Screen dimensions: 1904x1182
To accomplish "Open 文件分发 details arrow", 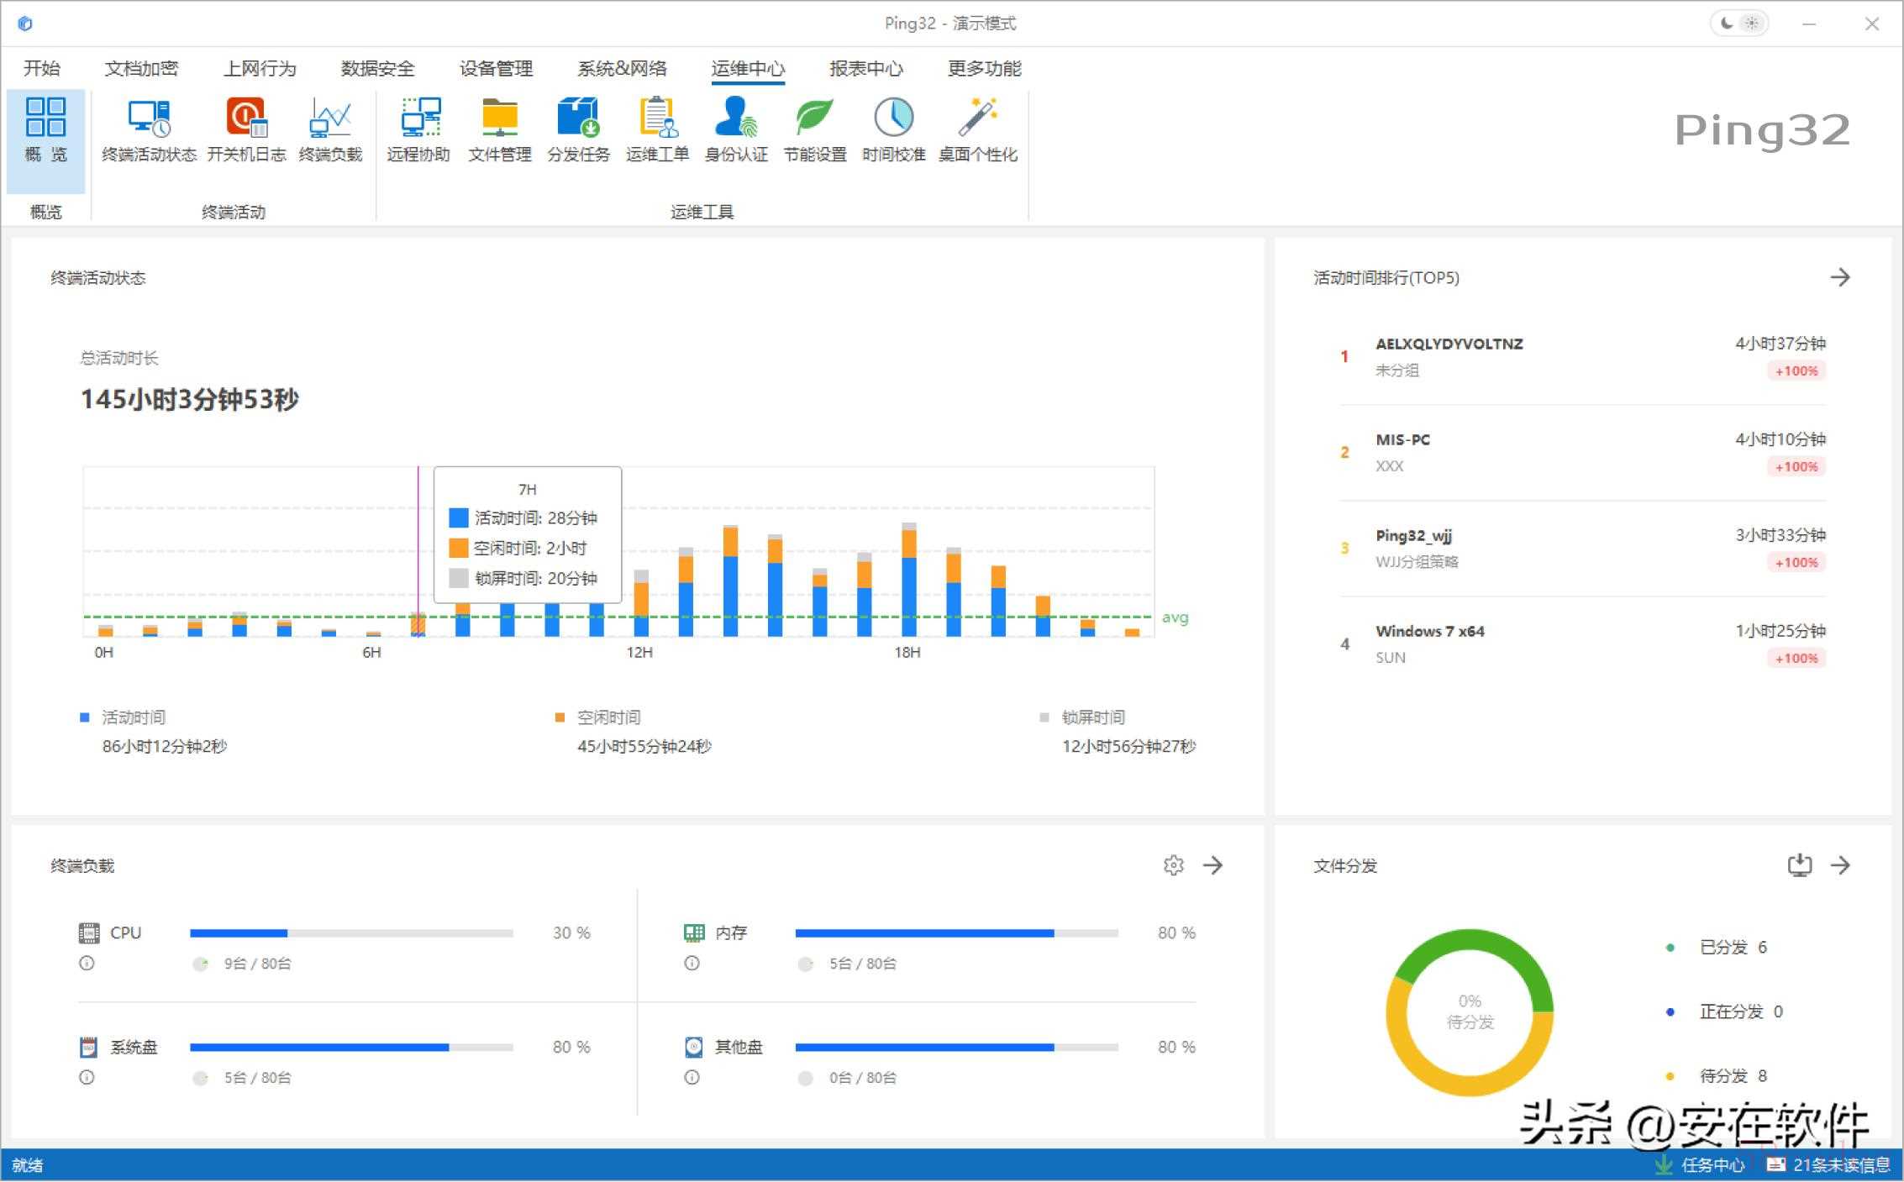I will coord(1840,864).
